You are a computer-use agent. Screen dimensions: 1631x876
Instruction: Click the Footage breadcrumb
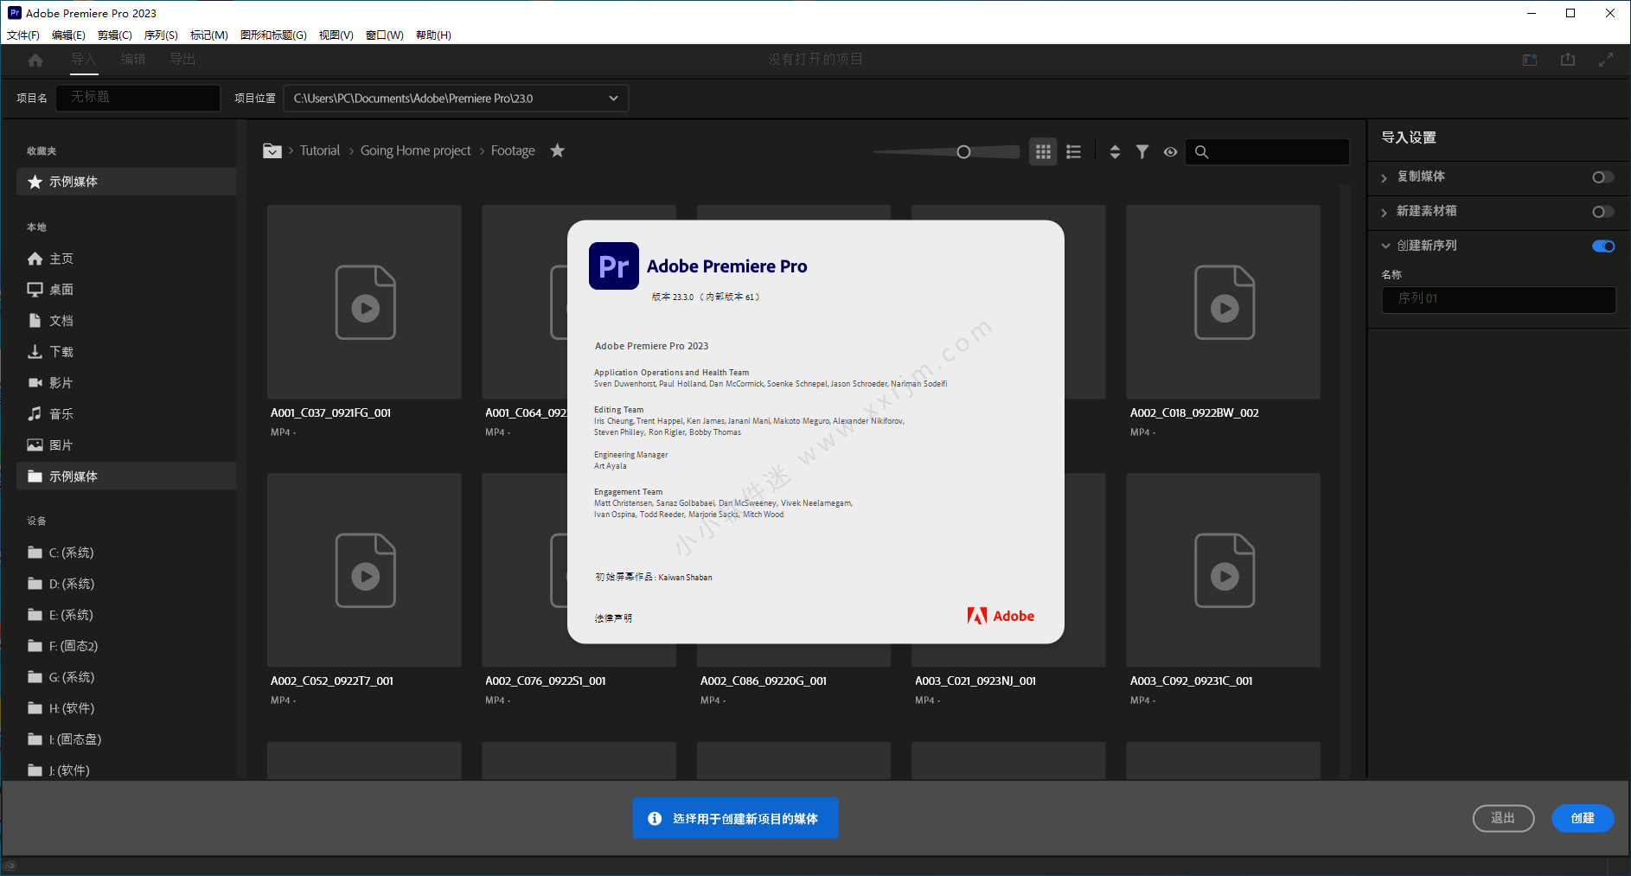[x=513, y=150]
